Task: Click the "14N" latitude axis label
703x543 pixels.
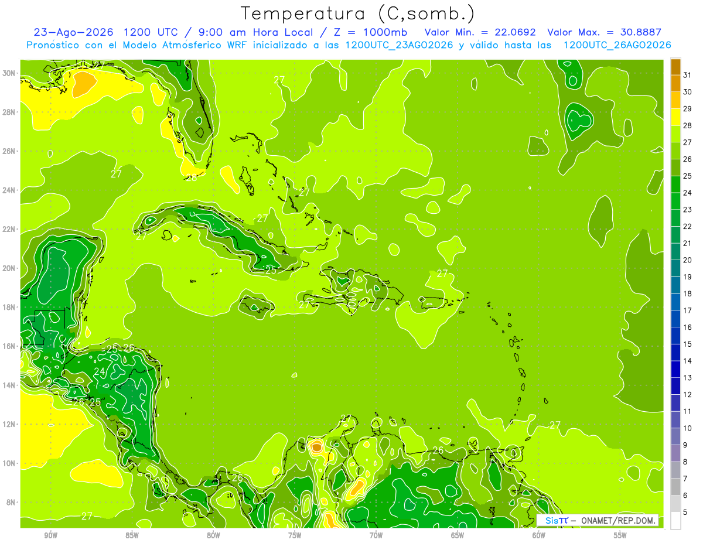Action: pos(9,385)
